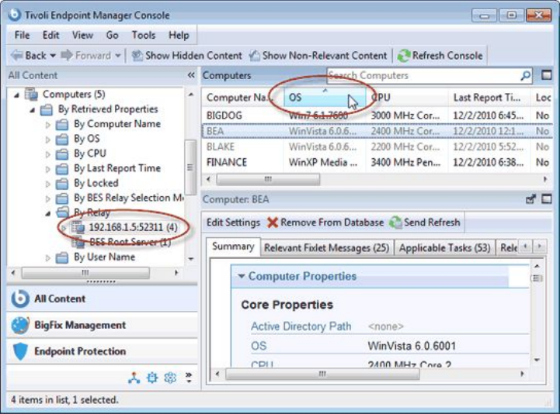Click the gear cog icon in domain bar
Viewport: 560px width, 414px height.
click(152, 378)
